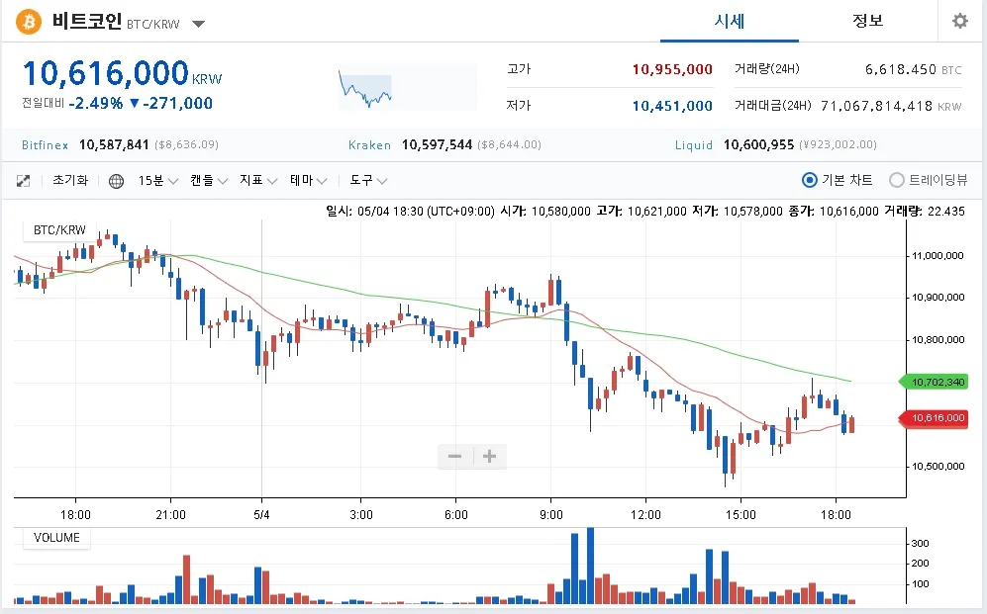This screenshot has height=614, width=987.
Task: Click the green 10,702,340 price tag
Action: (x=935, y=382)
